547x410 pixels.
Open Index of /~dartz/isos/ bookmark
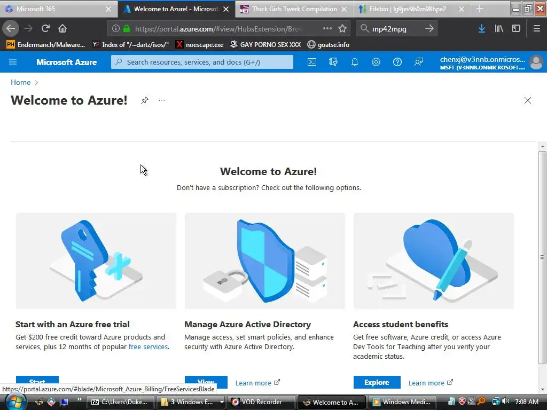click(130, 45)
